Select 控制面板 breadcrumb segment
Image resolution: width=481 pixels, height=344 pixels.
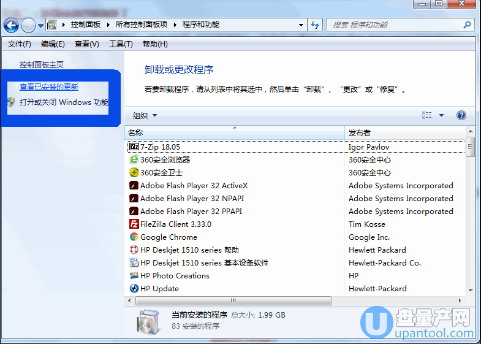(x=86, y=25)
